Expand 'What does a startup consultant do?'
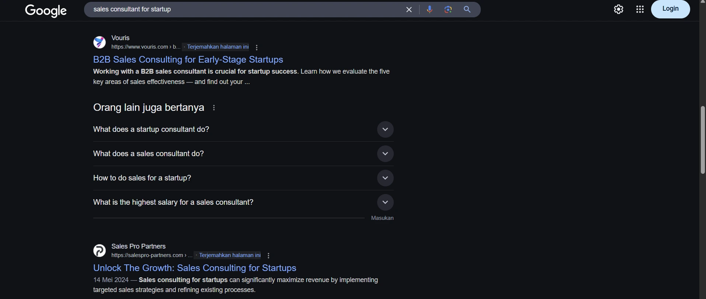 (243, 130)
